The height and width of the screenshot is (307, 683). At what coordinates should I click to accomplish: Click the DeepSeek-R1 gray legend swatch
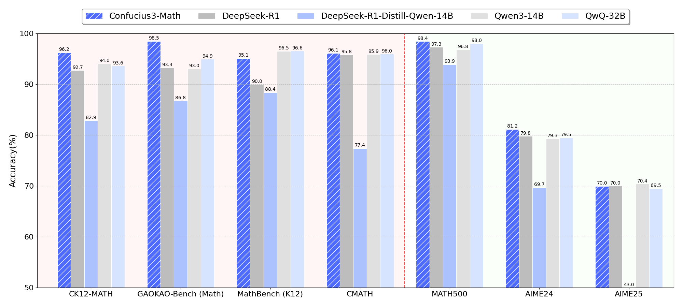(207, 16)
